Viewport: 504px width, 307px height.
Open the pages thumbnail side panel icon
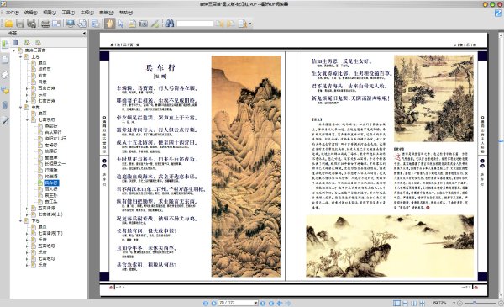pos(5,59)
